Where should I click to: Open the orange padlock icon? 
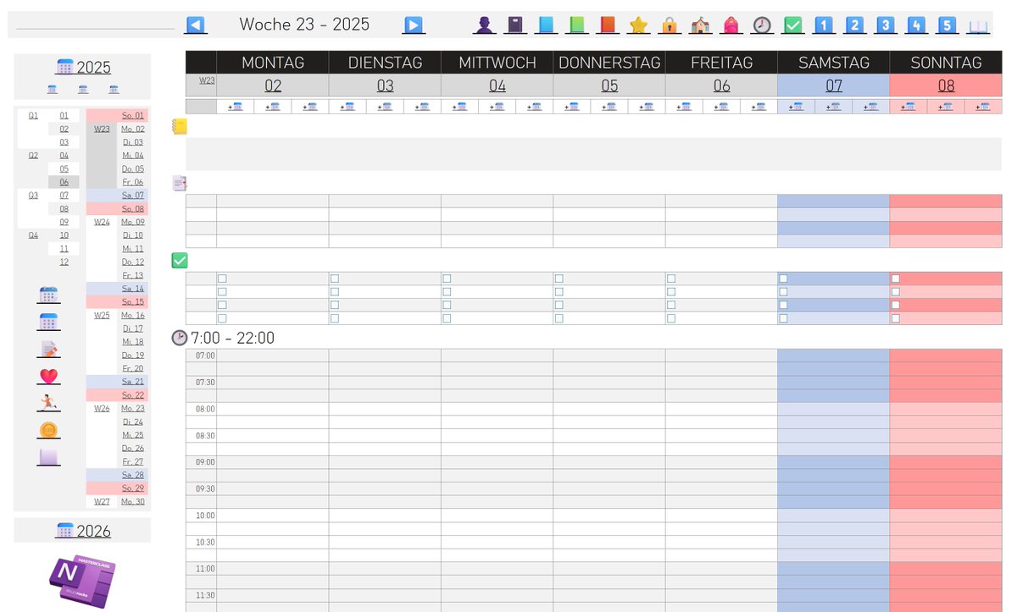pyautogui.click(x=670, y=25)
